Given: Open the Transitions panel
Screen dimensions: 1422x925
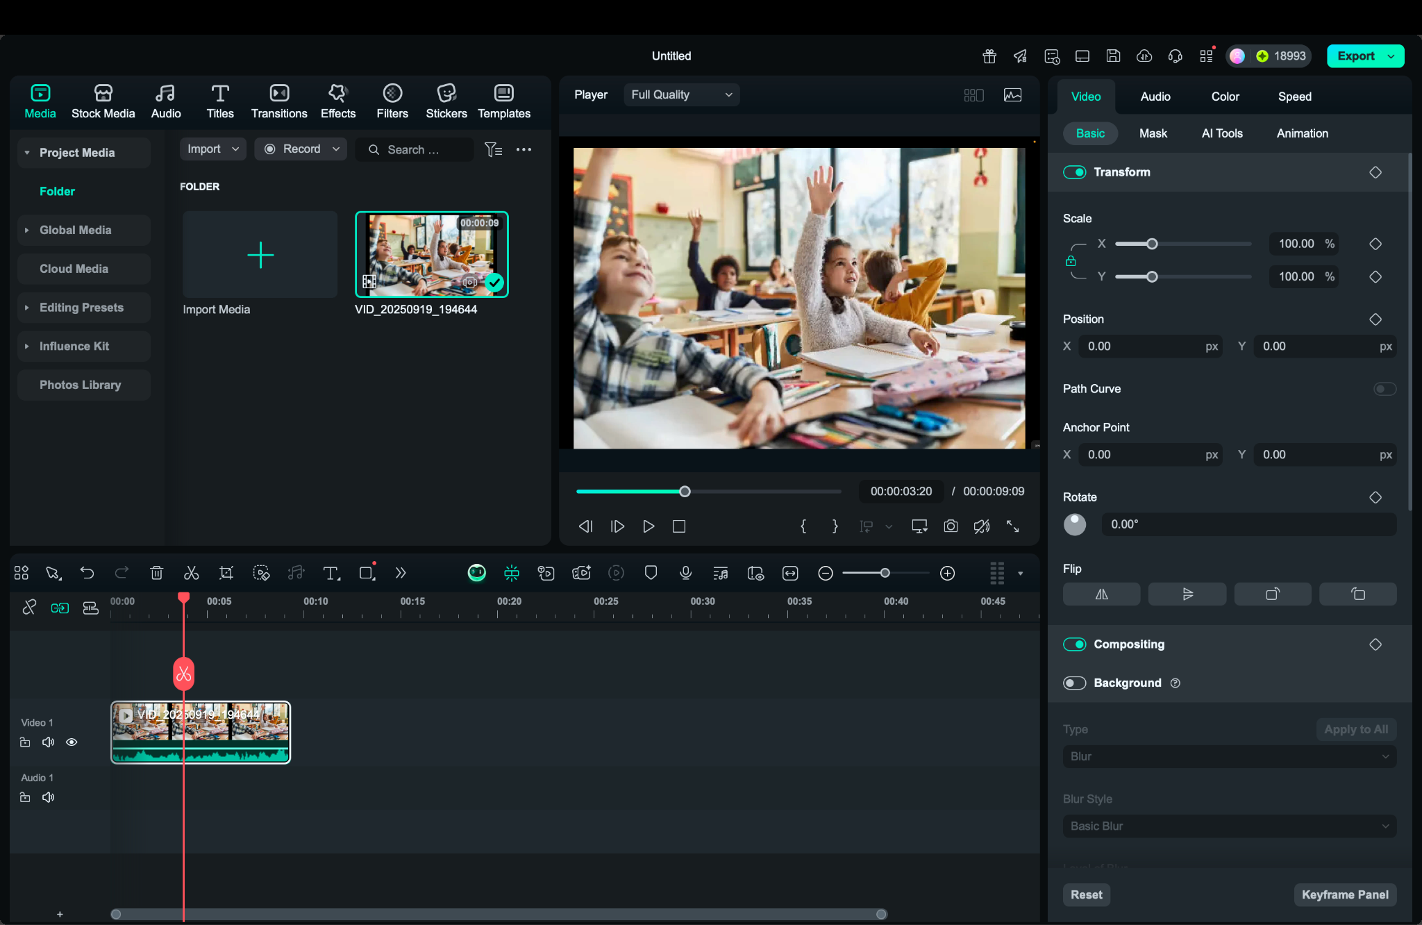Looking at the screenshot, I should coord(279,101).
